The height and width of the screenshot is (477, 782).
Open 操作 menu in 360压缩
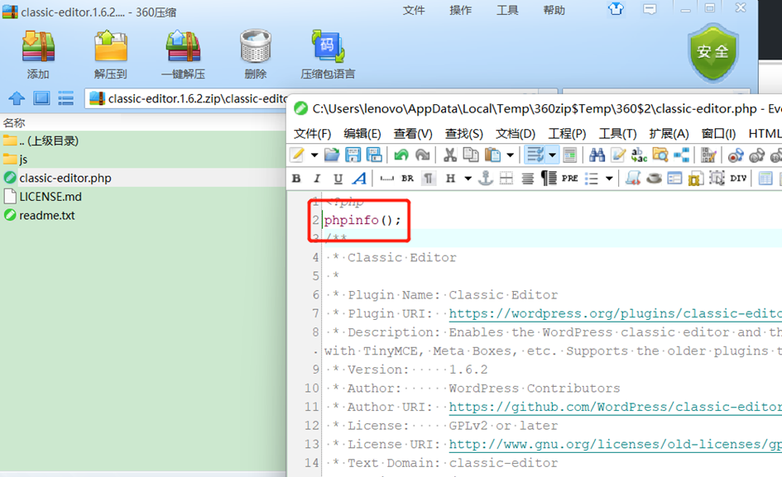pos(460,10)
